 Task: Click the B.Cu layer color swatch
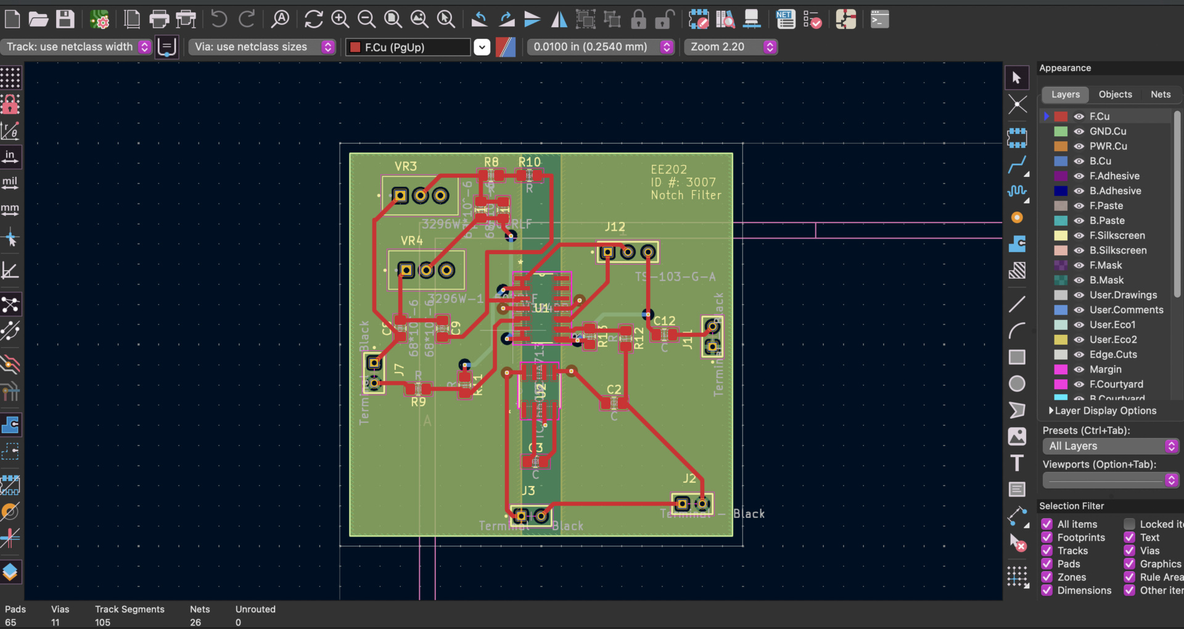coord(1061,161)
